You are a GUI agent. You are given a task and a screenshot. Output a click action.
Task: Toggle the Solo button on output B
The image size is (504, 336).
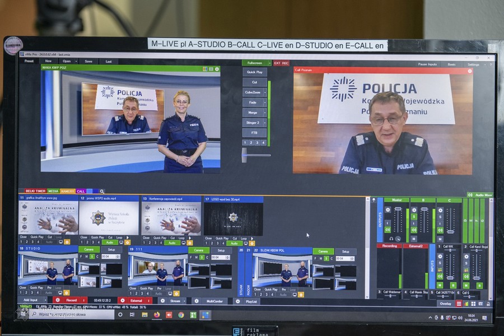[414, 216]
